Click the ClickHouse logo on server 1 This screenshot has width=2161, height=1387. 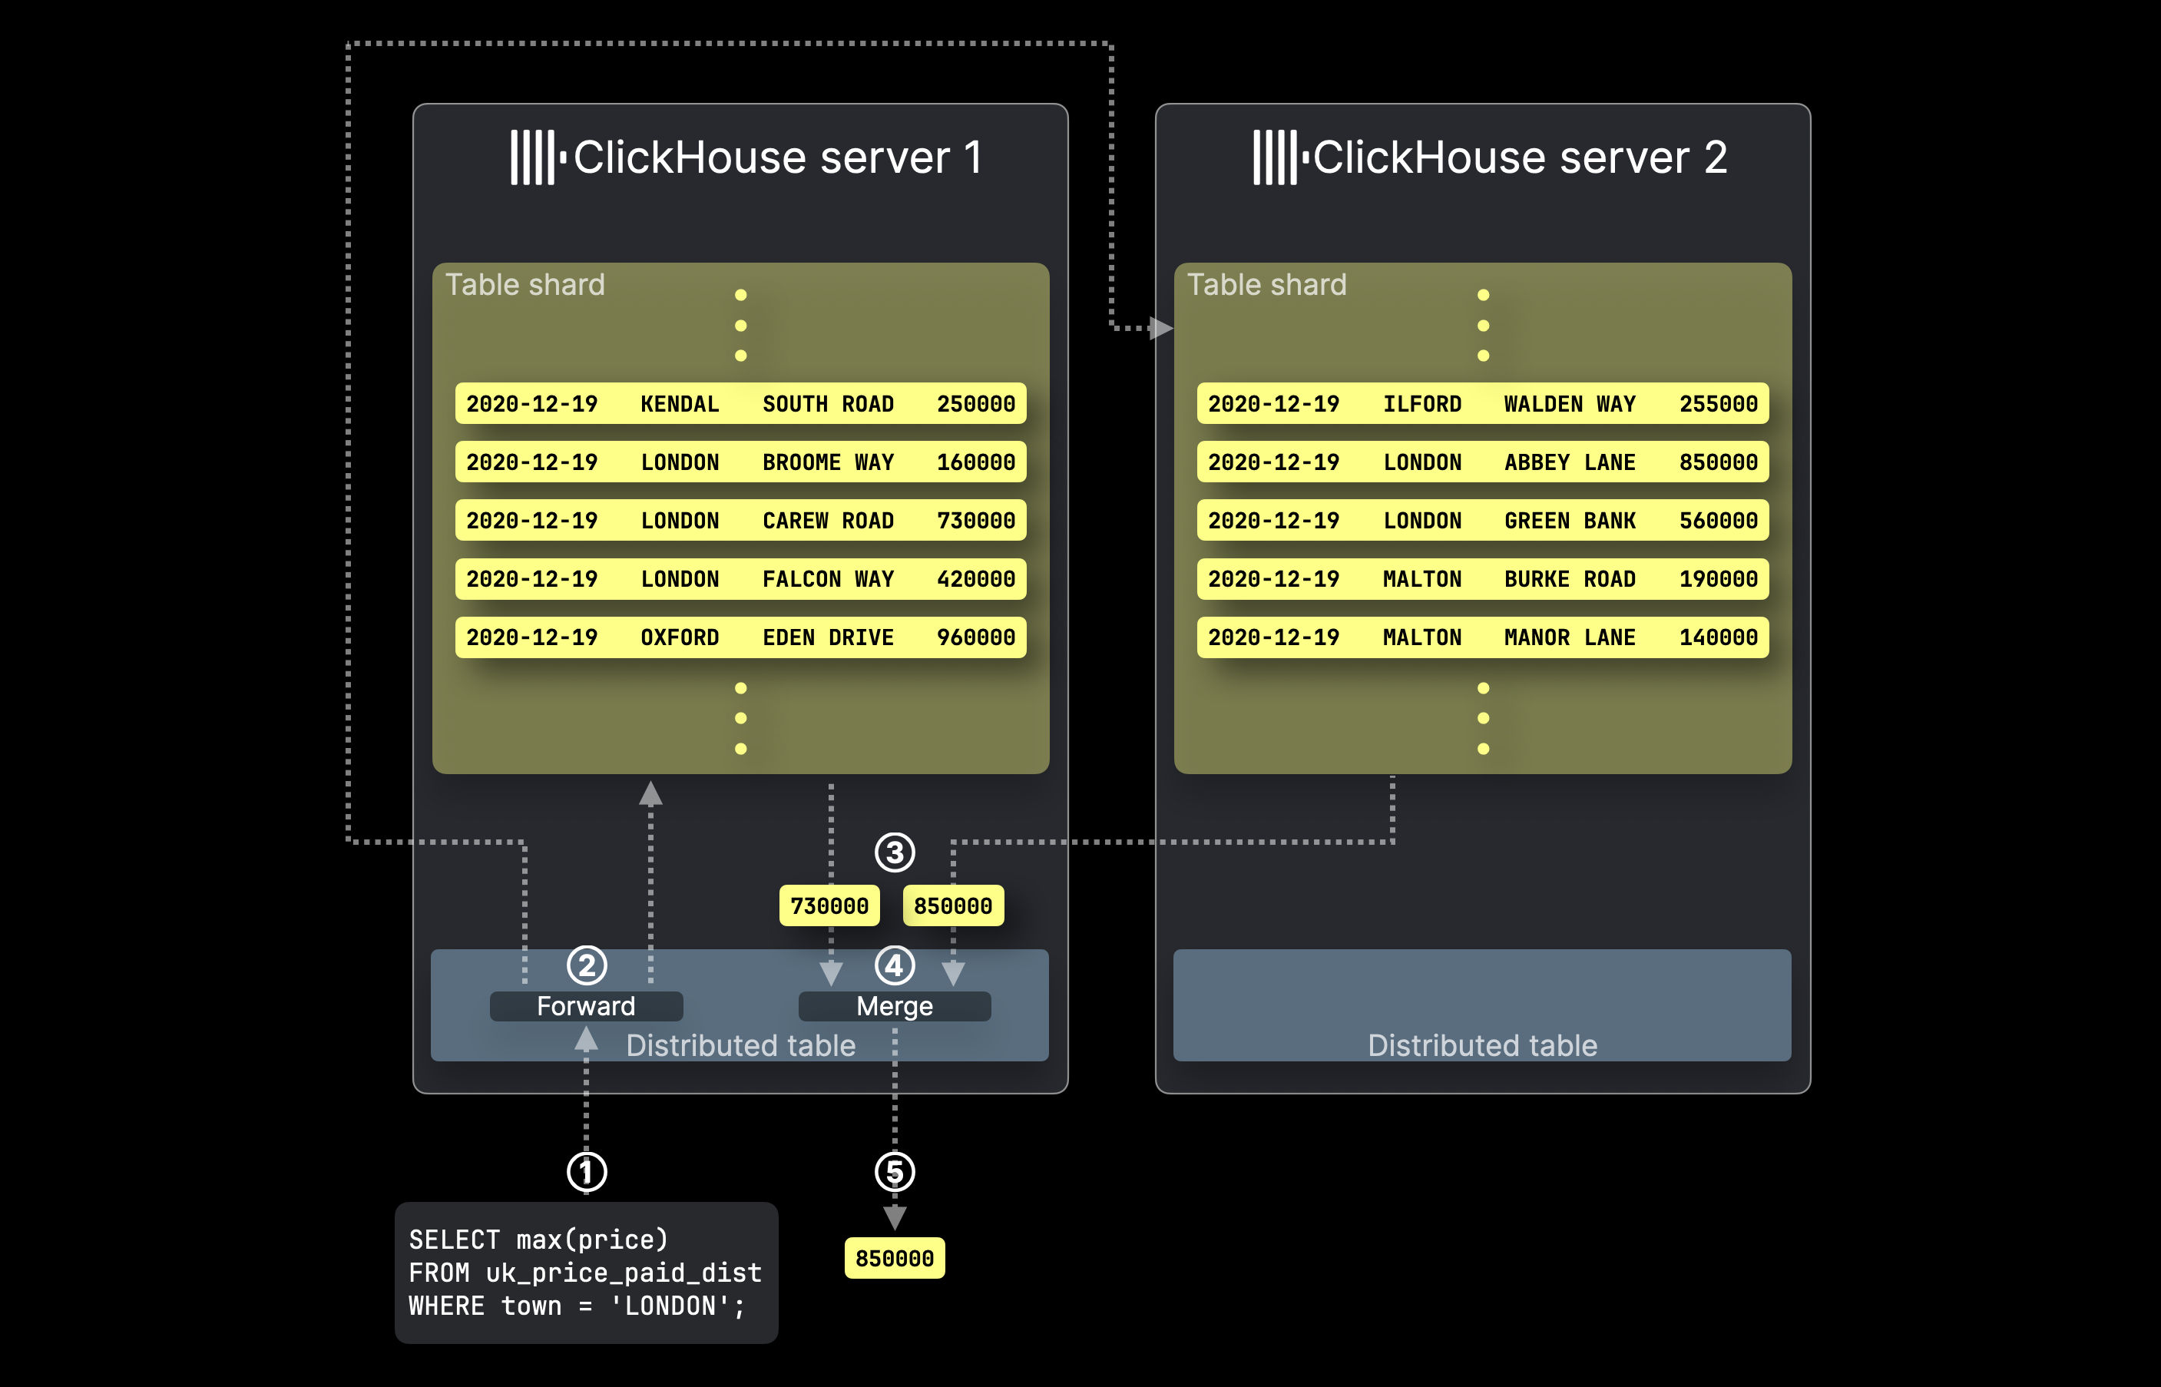(x=538, y=157)
